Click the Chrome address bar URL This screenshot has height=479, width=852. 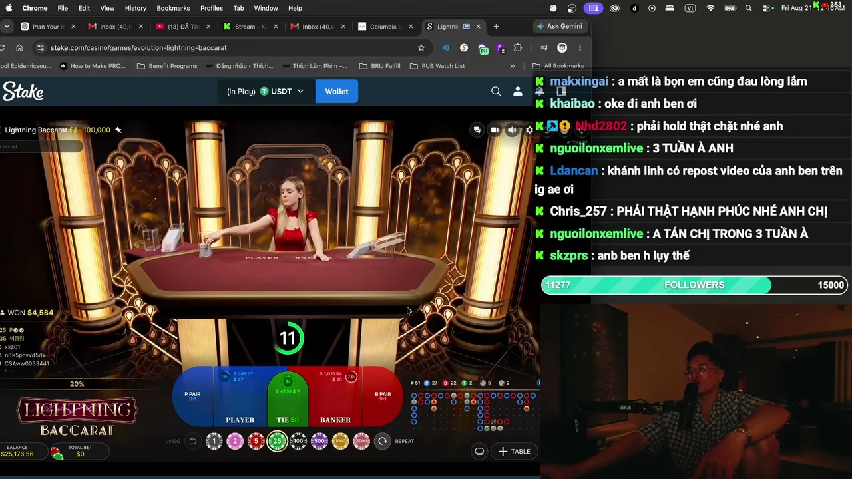tap(138, 48)
